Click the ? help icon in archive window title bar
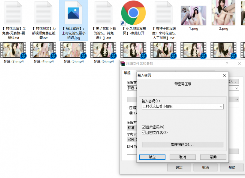Image resolution: width=245 pixels, height=178 pixels. click(x=227, y=64)
